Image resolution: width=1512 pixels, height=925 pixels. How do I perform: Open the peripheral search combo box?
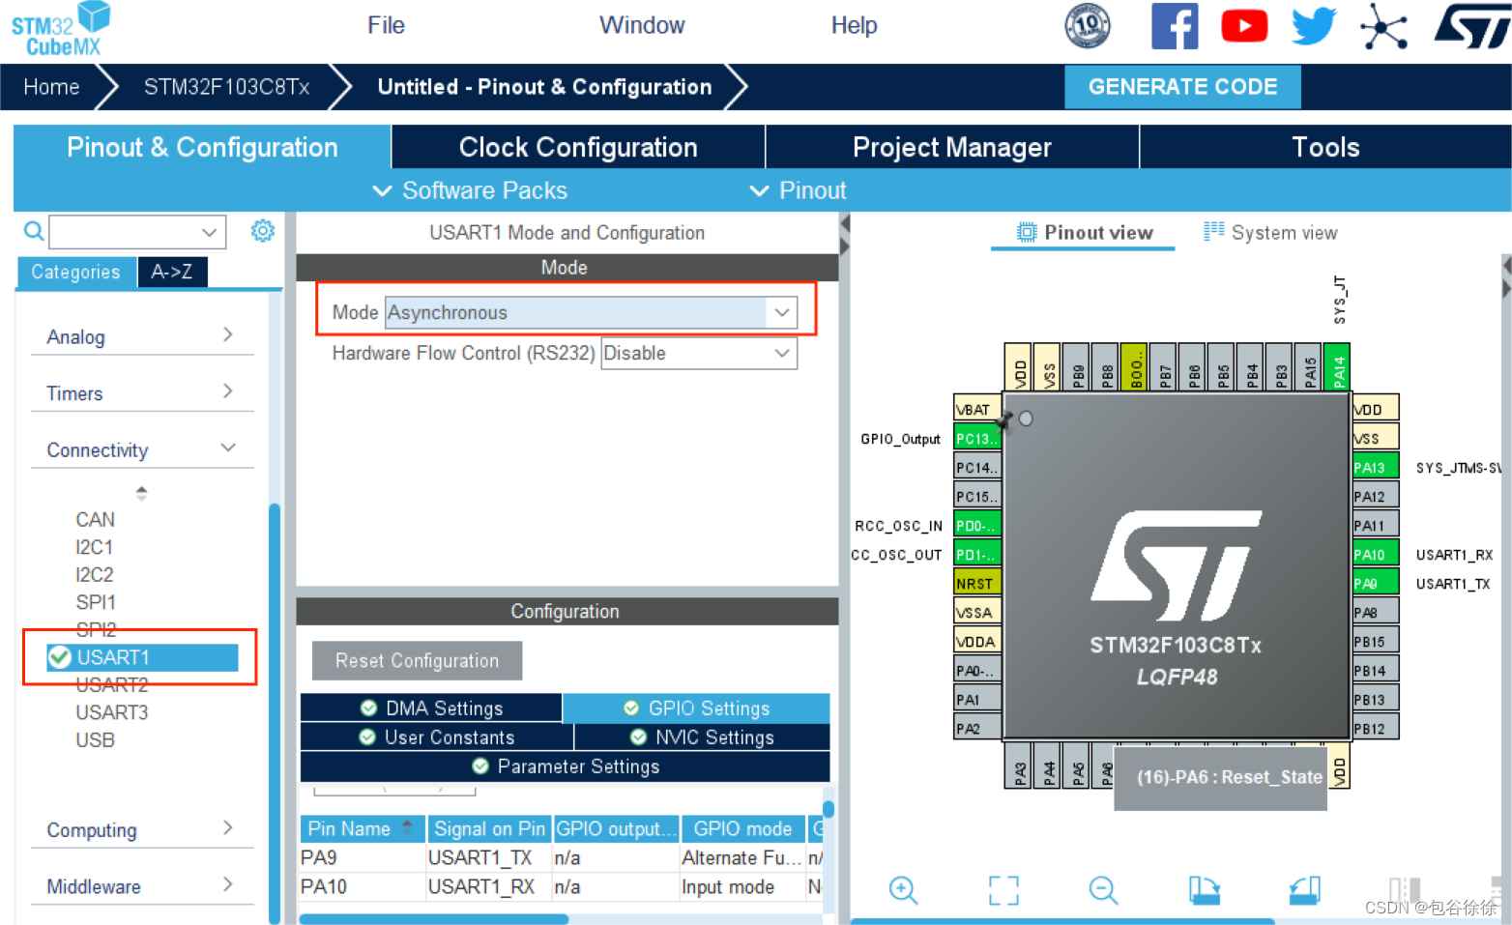point(137,232)
